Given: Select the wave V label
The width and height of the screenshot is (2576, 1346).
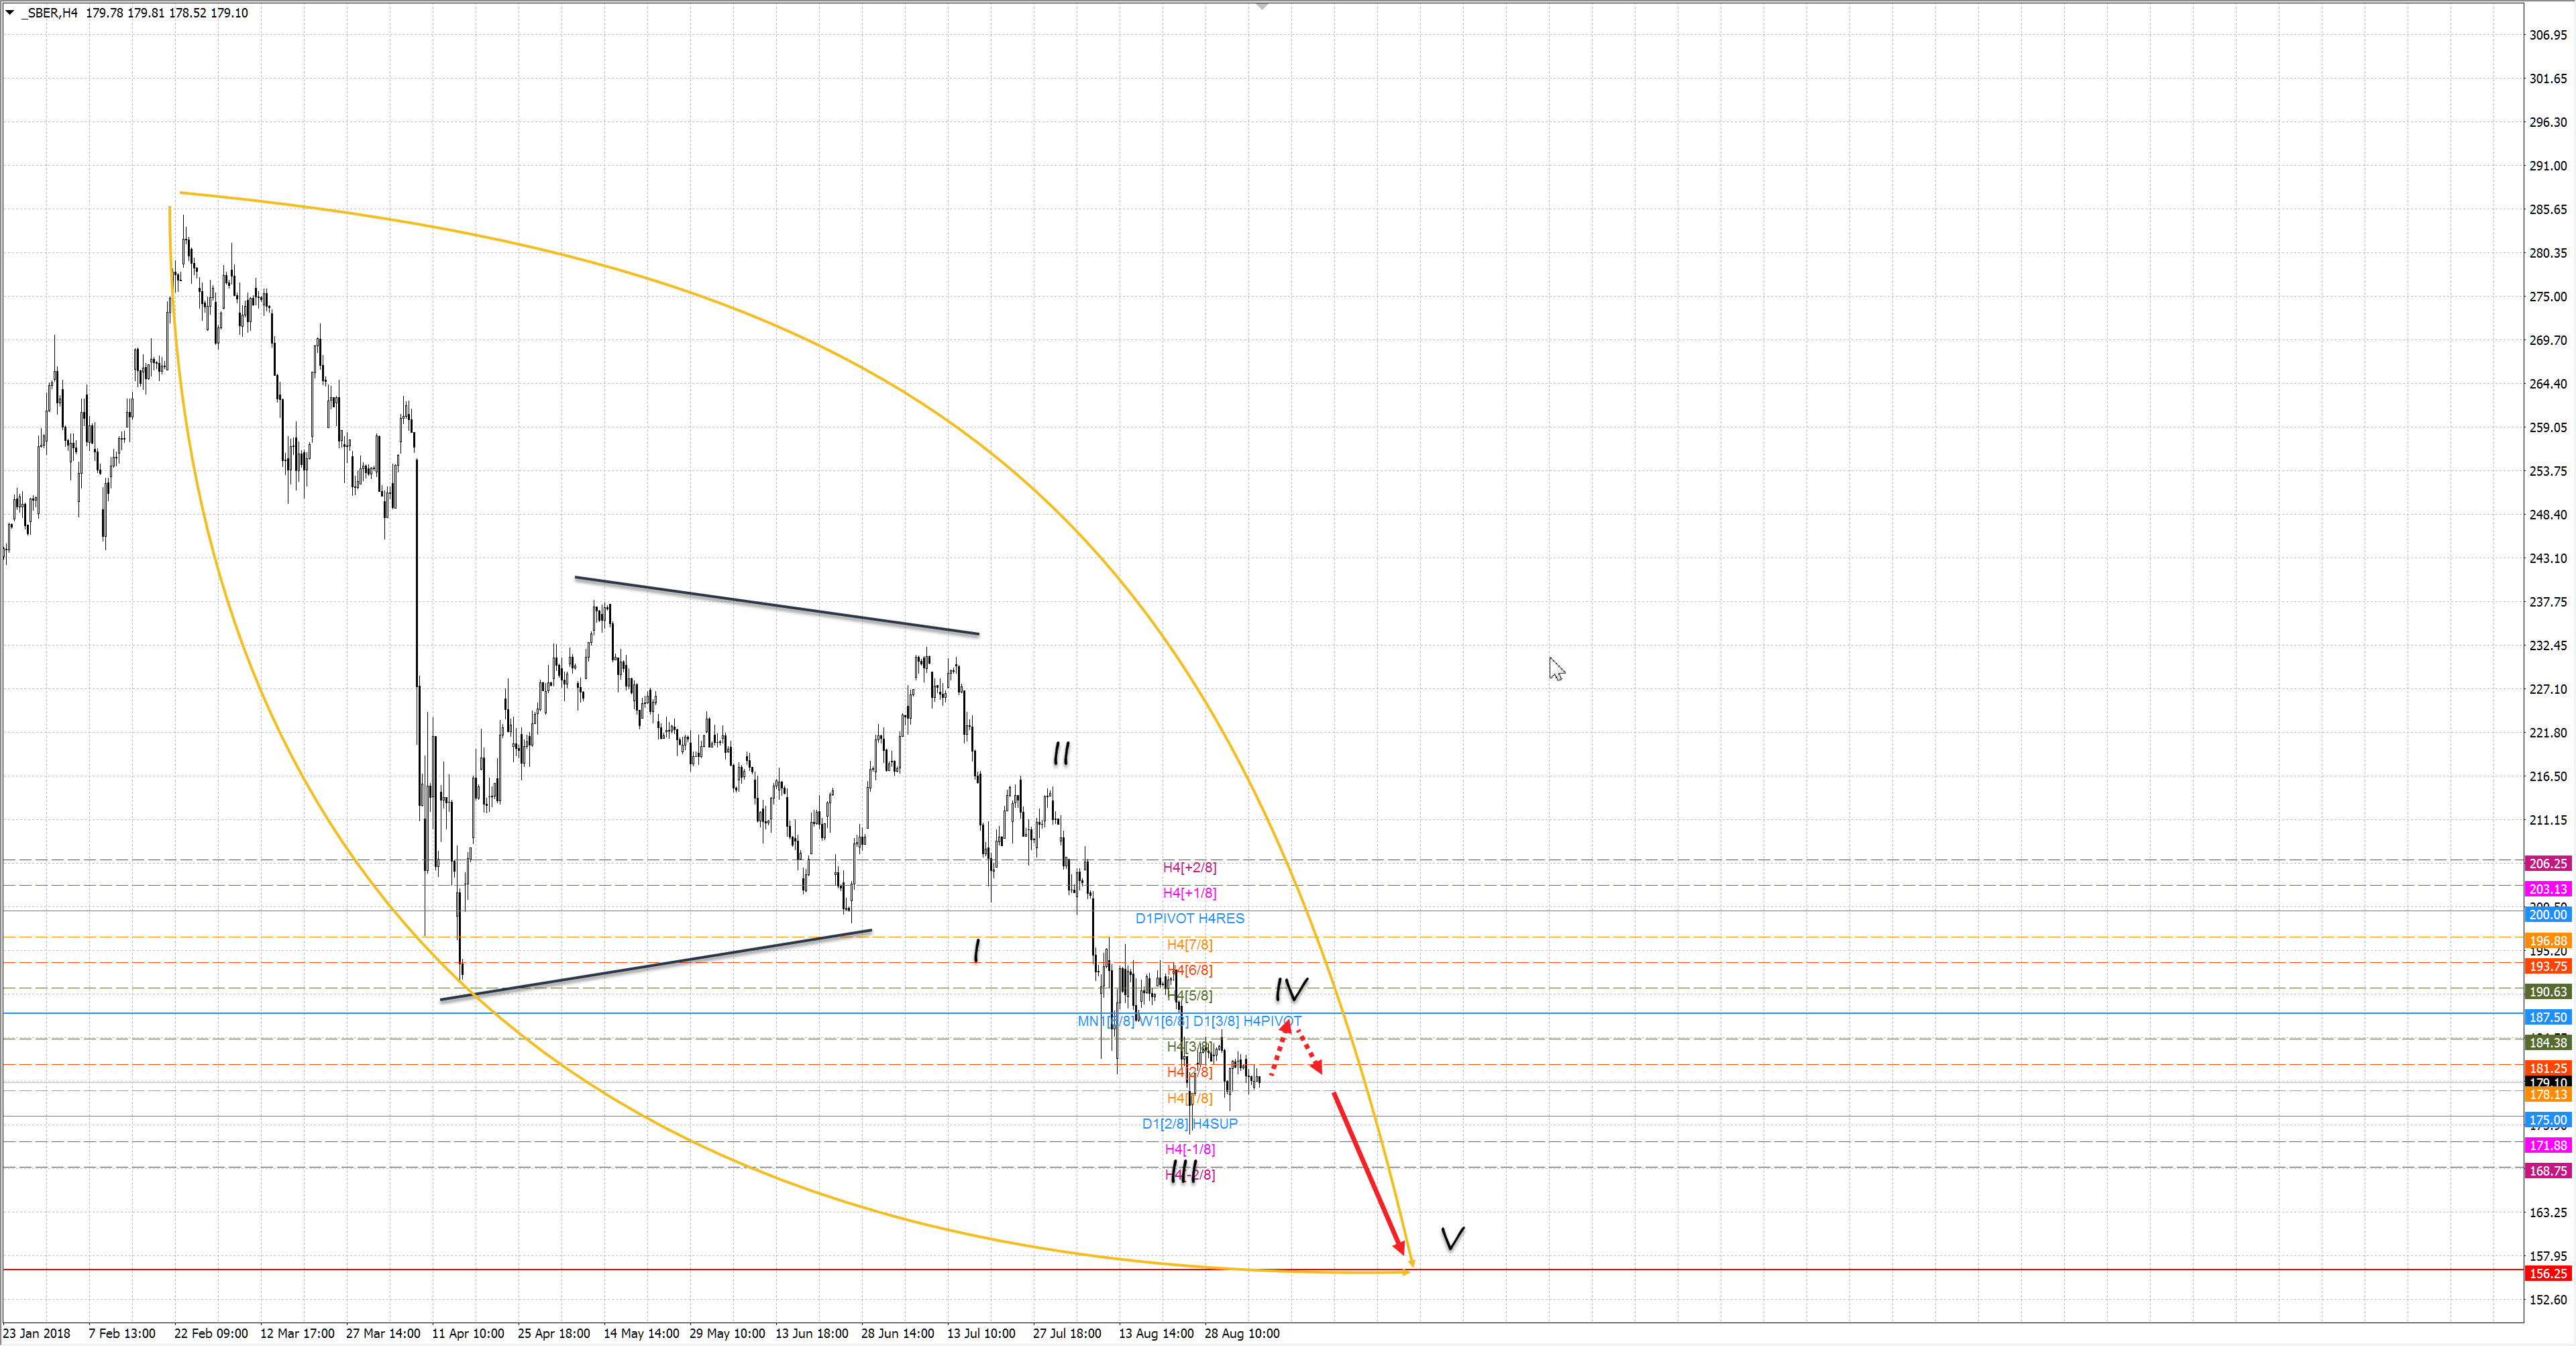Looking at the screenshot, I should pos(1452,1238).
